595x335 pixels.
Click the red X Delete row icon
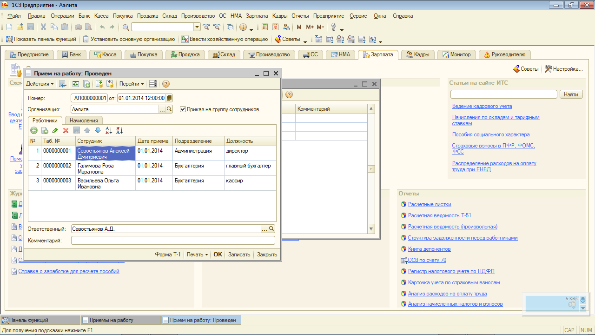[66, 131]
